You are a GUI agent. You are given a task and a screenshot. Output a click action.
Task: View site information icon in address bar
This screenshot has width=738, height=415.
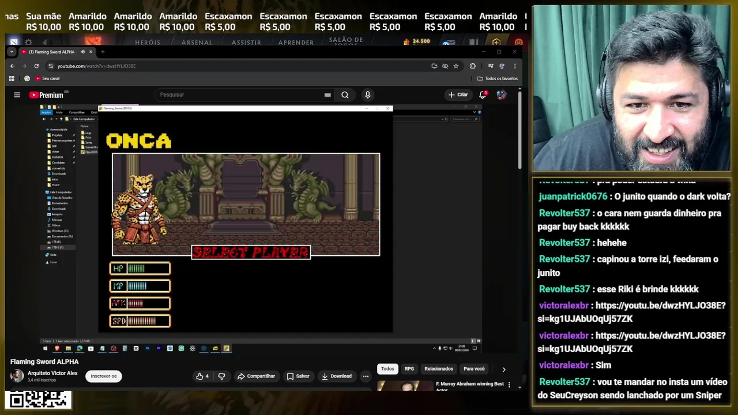51,66
